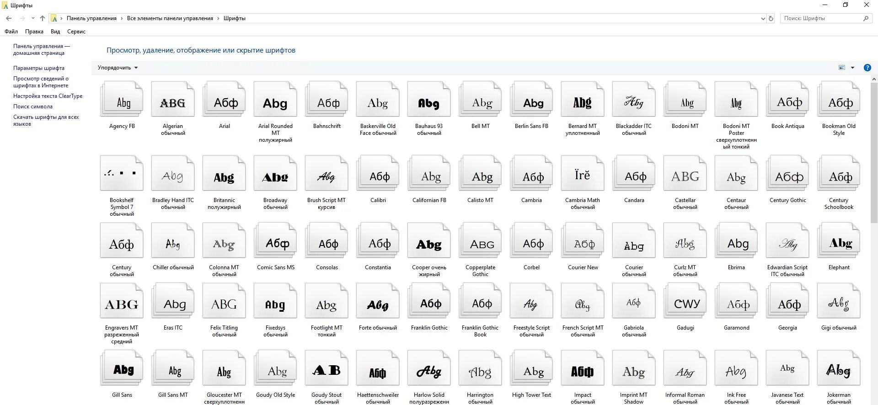Click the search magnifier icon
This screenshot has width=878, height=405.
pos(866,18)
